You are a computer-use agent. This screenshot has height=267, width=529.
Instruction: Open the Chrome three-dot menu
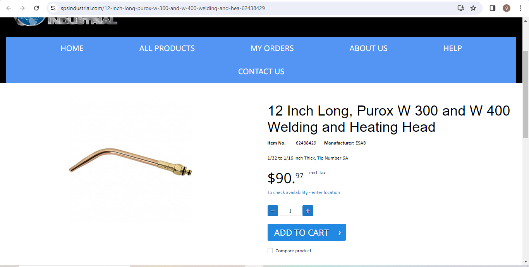520,8
